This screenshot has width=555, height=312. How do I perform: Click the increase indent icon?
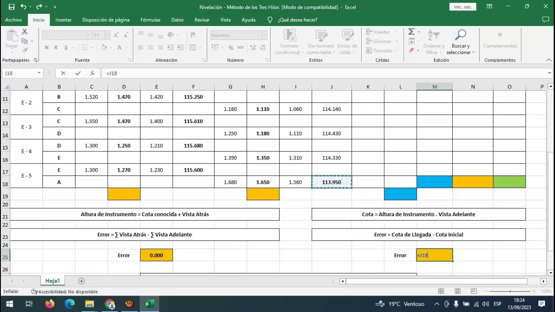coord(181,47)
